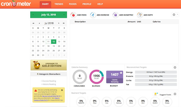This screenshot has width=181, height=107.
Task: Click the Suggest Foods button
Action: 163,94
